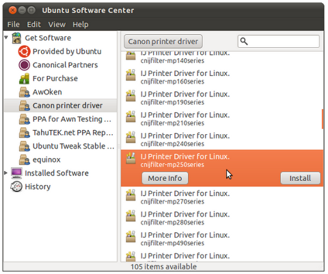Open More Info for mp250series driver
Image resolution: width=328 pixels, height=274 pixels.
tap(165, 178)
